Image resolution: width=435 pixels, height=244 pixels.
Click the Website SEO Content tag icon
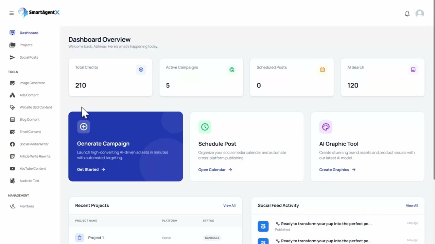click(12, 107)
